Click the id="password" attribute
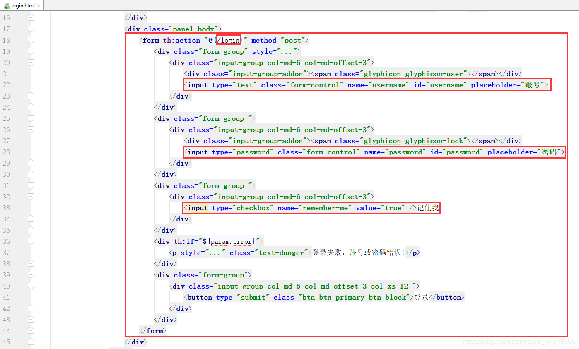The height and width of the screenshot is (349, 579). (457, 152)
